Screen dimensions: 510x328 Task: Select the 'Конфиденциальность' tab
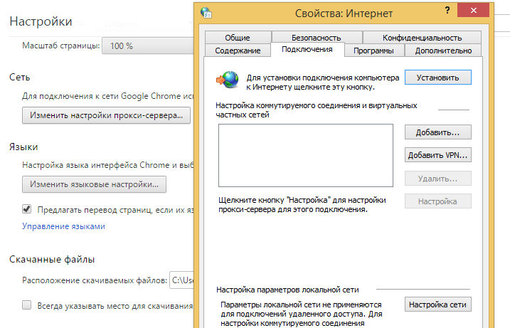click(422, 38)
